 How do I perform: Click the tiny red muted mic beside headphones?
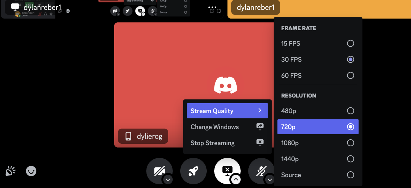tap(40, 14)
